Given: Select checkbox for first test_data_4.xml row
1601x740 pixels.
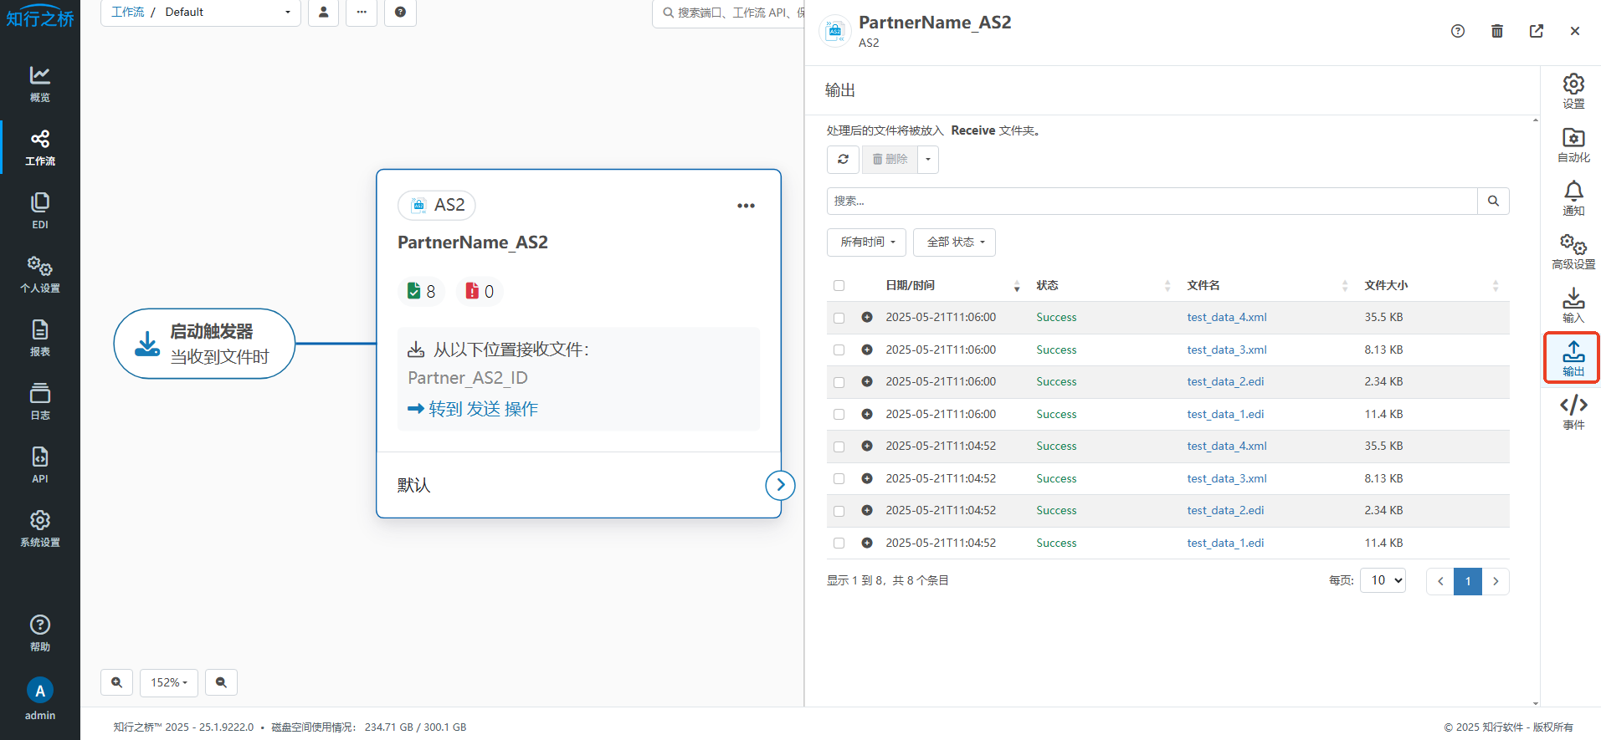Looking at the screenshot, I should (x=839, y=318).
